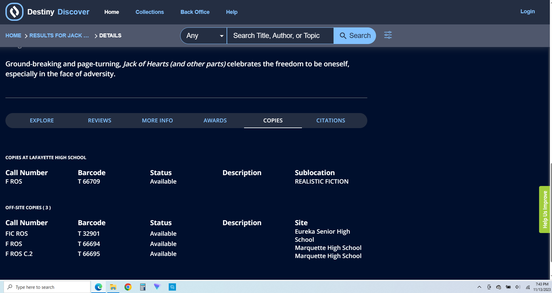Click the taskbar search magnifier icon
Screen dimensions: 552x293
click(x=10, y=287)
